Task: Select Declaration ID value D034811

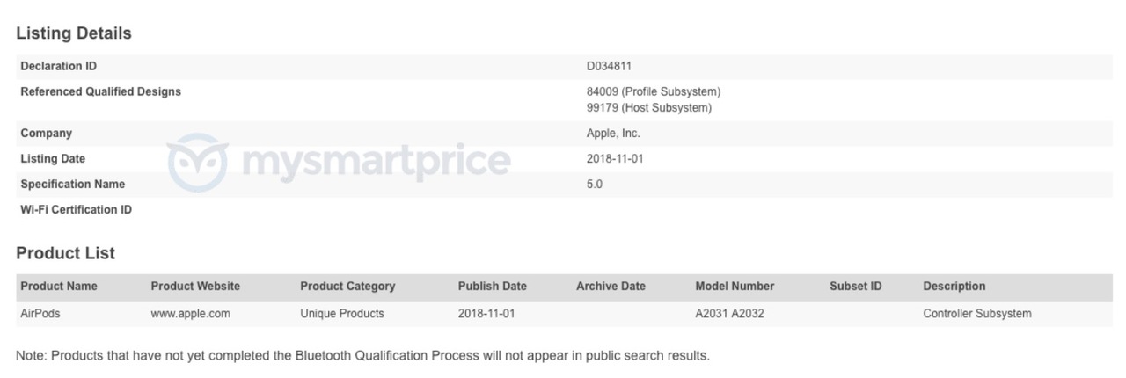Action: [610, 66]
